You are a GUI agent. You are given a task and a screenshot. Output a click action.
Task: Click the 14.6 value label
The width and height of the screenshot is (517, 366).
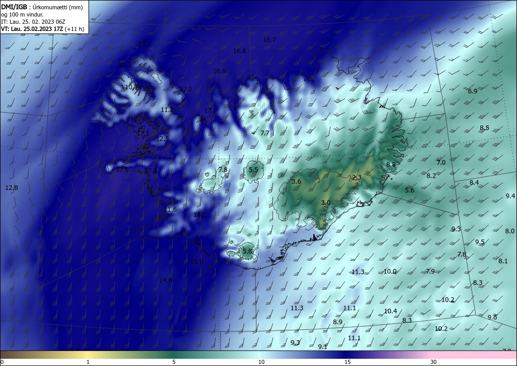[165, 280]
